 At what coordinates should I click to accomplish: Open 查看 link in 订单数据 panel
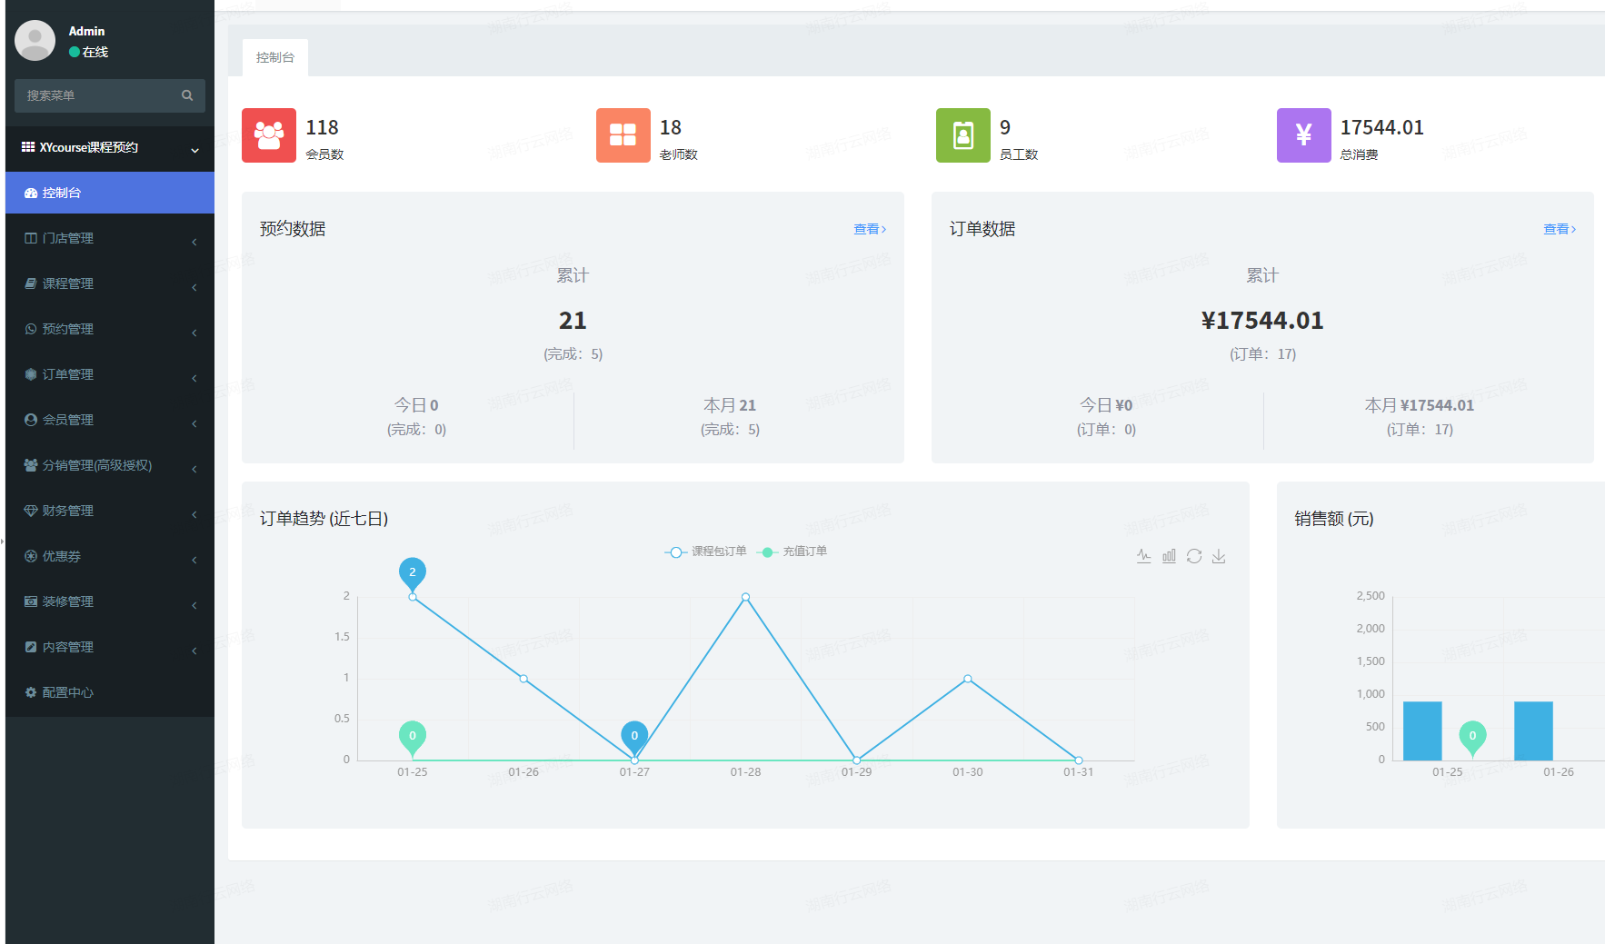click(x=1559, y=229)
